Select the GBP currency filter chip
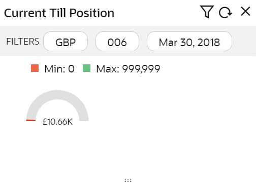Screen dimensions: 256x189 click(x=66, y=42)
